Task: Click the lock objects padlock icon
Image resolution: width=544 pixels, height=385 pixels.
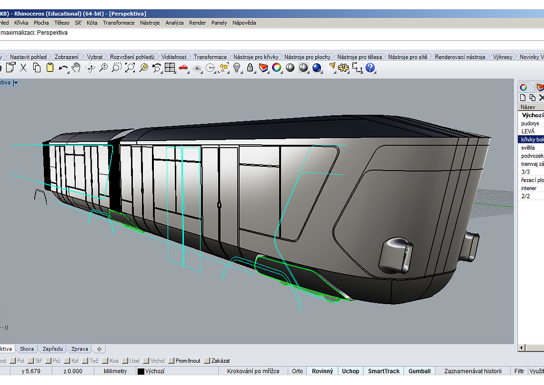Action: click(250, 68)
